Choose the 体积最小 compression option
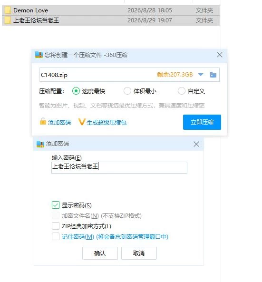262x282 pixels. (x=127, y=91)
